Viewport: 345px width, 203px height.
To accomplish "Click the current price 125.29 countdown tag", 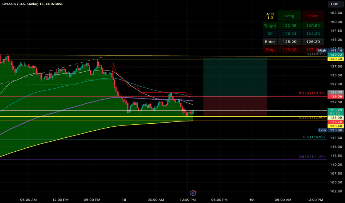I will [x=336, y=111].
